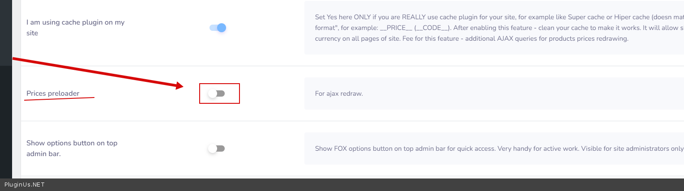Disable the cache plugin toggle switch
This screenshot has height=191, width=684.
[x=218, y=28]
